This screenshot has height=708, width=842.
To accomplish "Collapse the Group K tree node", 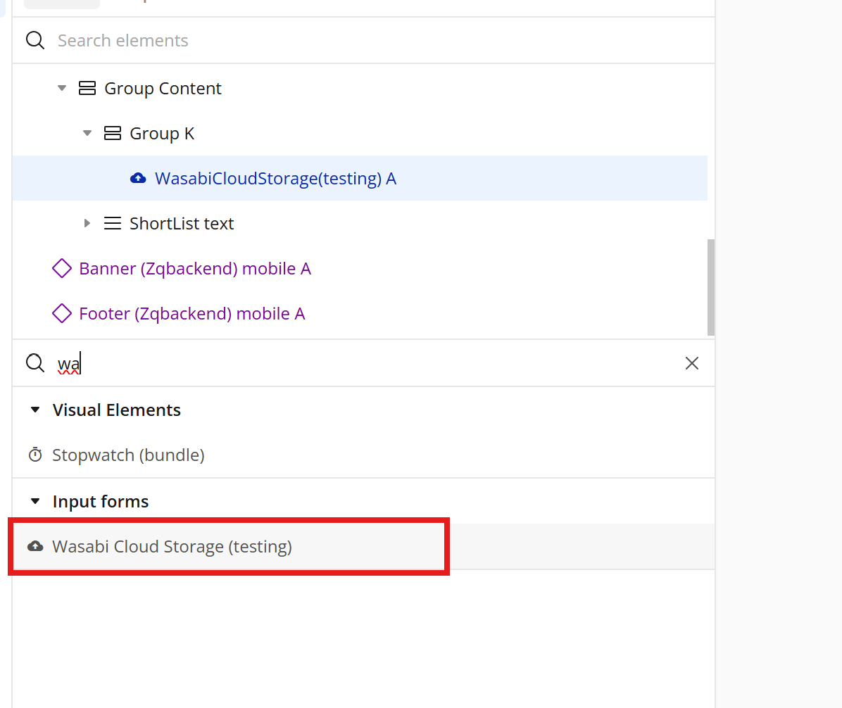I will coord(87,134).
